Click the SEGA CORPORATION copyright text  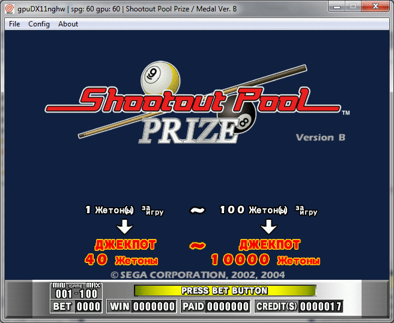(198, 275)
